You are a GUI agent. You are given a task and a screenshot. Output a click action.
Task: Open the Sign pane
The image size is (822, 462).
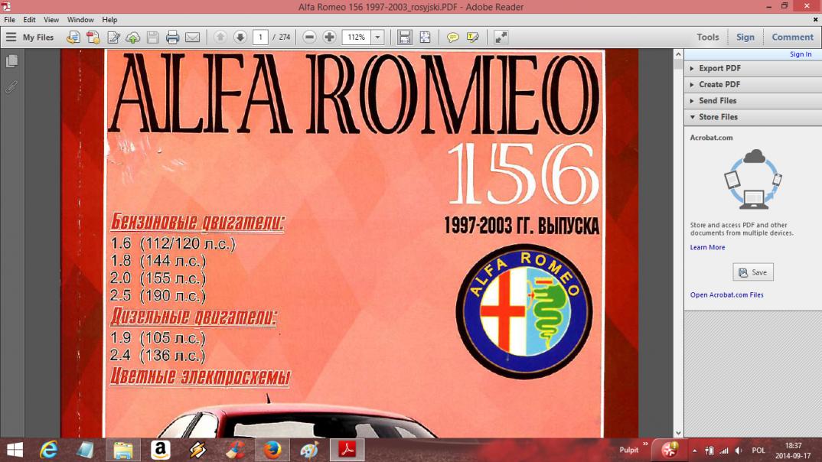pyautogui.click(x=745, y=37)
